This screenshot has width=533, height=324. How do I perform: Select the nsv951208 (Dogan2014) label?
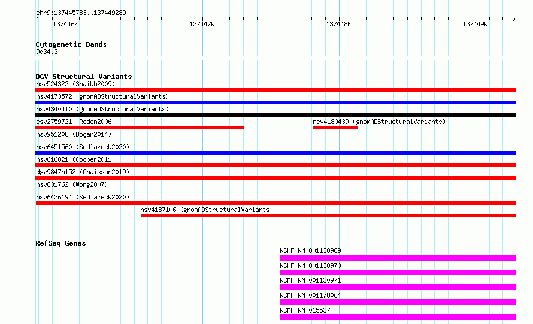[x=74, y=134]
